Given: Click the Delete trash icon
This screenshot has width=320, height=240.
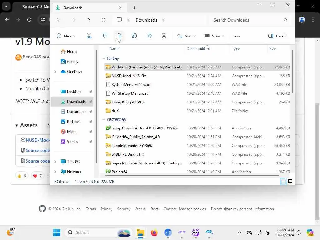Looking at the screenshot, I should (x=164, y=36).
